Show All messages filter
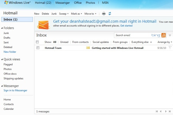 tap(54, 42)
